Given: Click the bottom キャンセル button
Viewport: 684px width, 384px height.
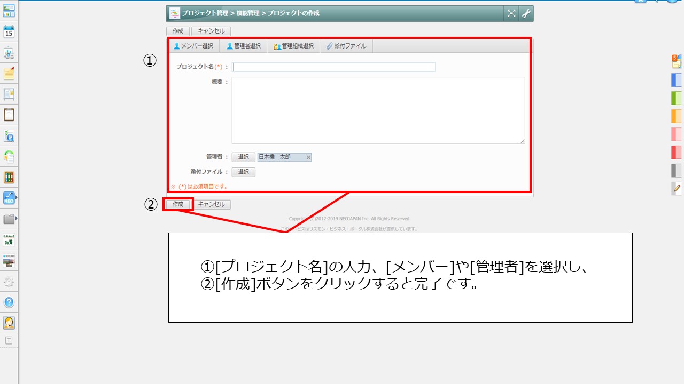Looking at the screenshot, I should pos(211,204).
